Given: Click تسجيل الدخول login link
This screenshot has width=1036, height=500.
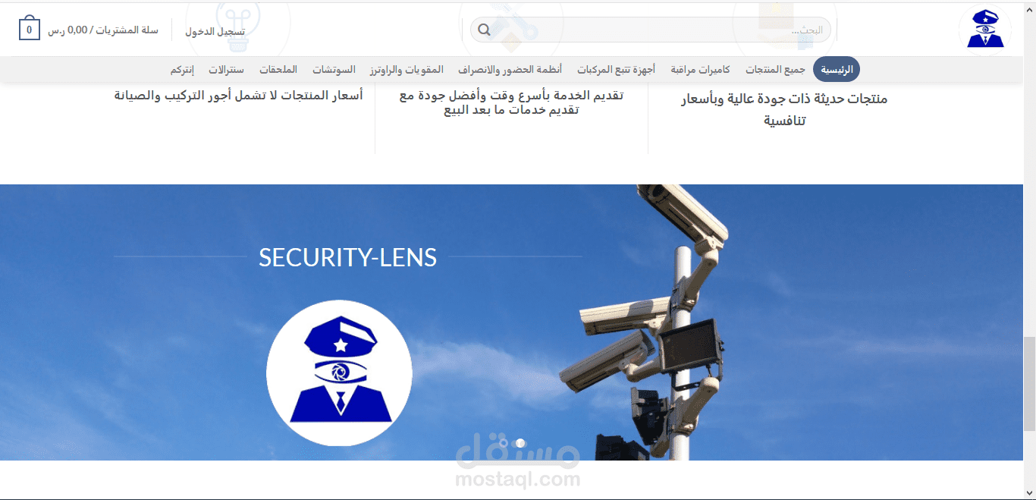Looking at the screenshot, I should point(215,31).
